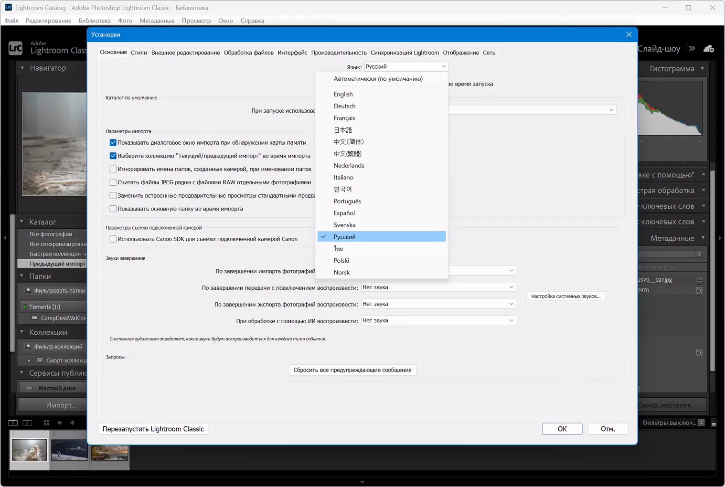This screenshot has height=487, width=725.
Task: Expand the Смарт-коллекции tree arrow
Action: [x=29, y=360]
